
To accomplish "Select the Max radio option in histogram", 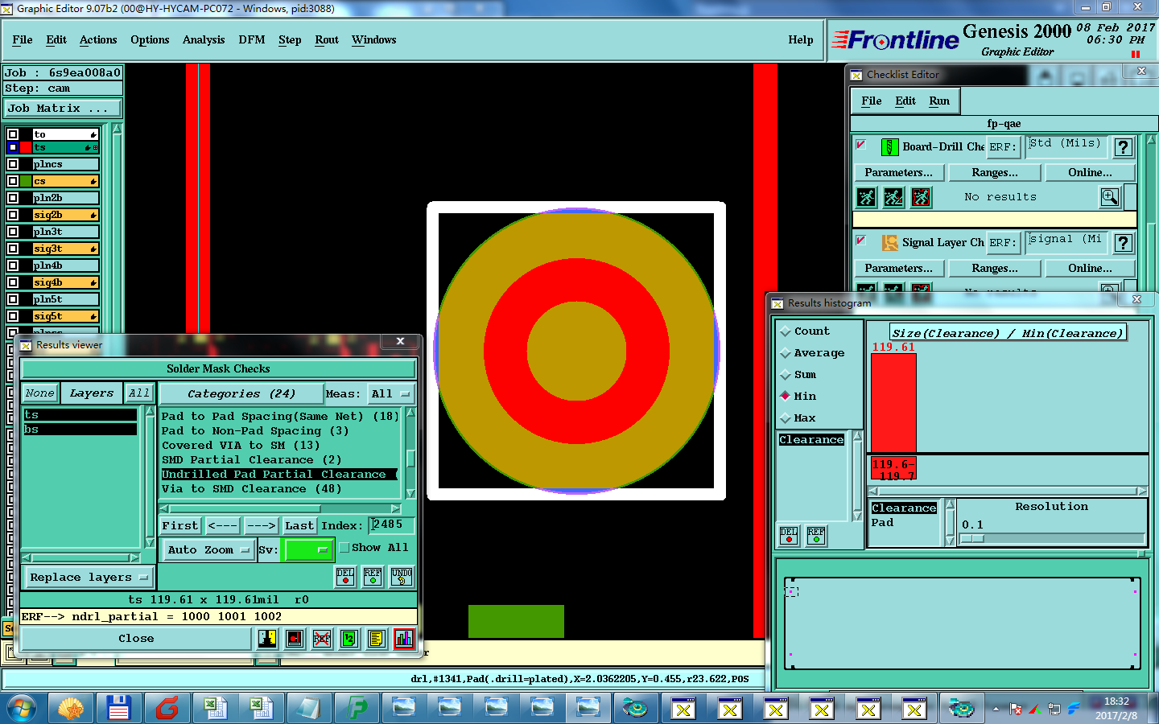I will point(786,418).
